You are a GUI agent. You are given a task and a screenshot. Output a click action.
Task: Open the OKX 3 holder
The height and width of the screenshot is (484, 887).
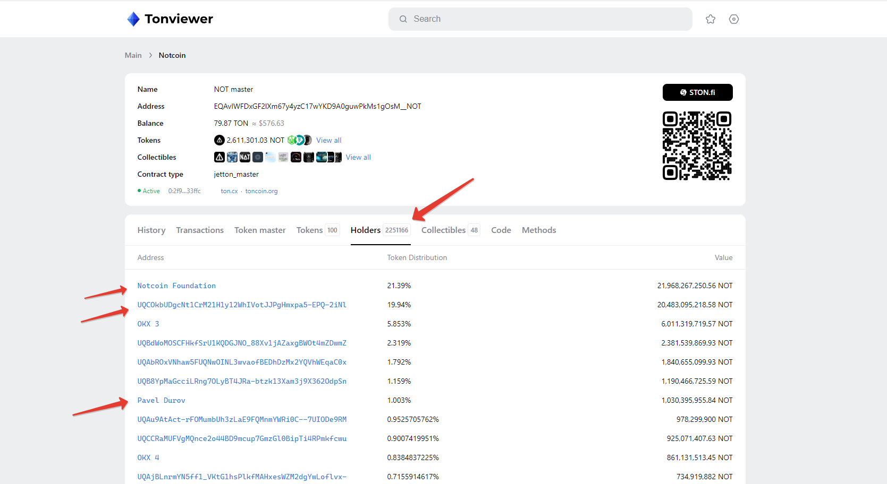click(148, 324)
